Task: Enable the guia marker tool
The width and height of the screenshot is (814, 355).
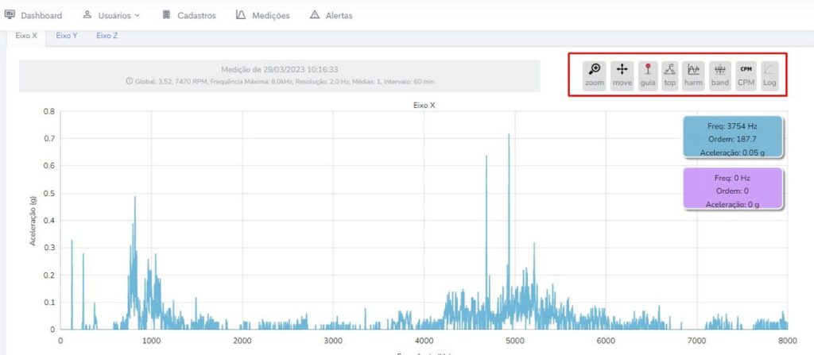Action: click(648, 75)
